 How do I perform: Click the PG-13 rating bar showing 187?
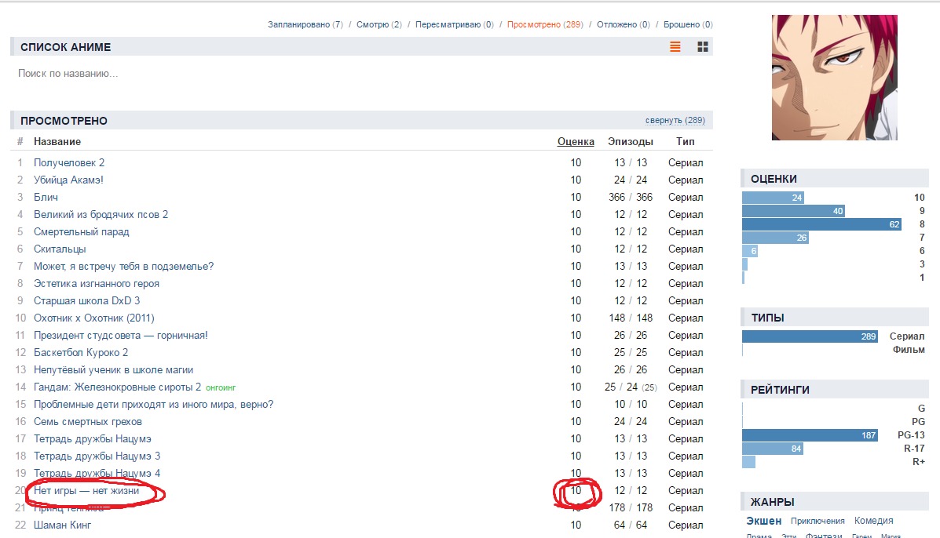810,435
